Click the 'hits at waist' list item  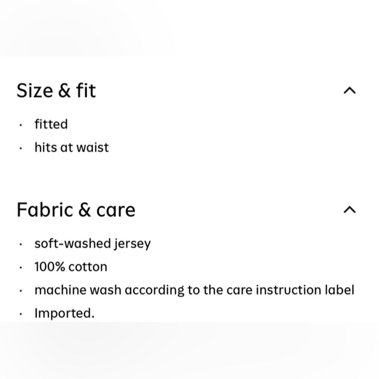(x=72, y=147)
